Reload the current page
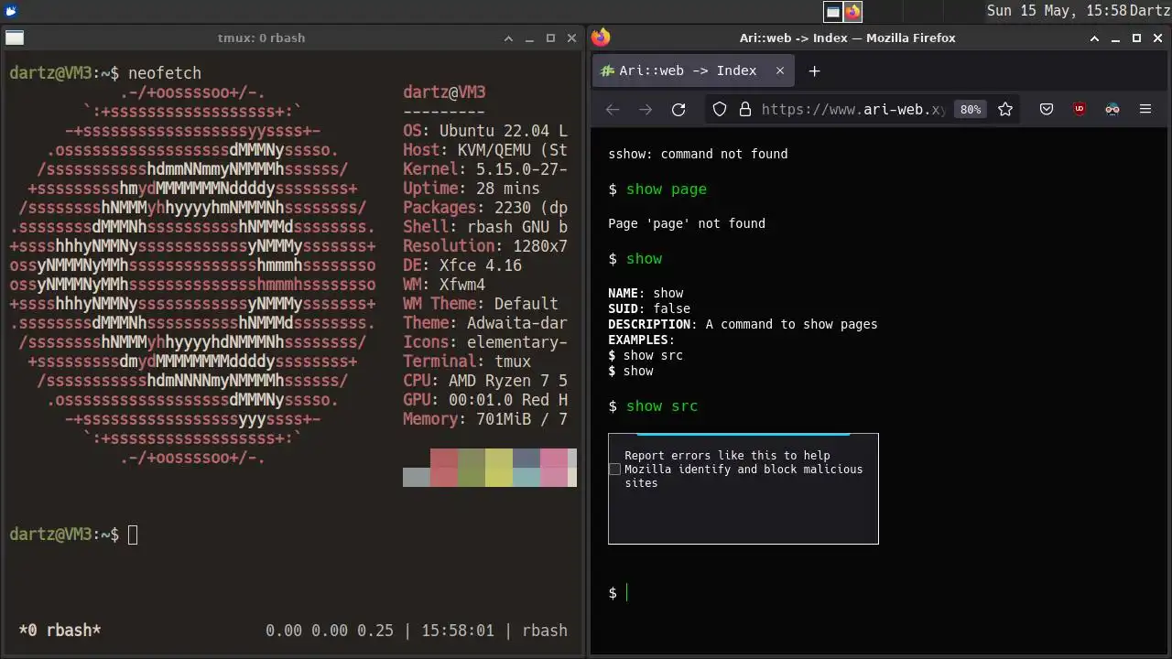The width and height of the screenshot is (1172, 659). click(x=678, y=109)
